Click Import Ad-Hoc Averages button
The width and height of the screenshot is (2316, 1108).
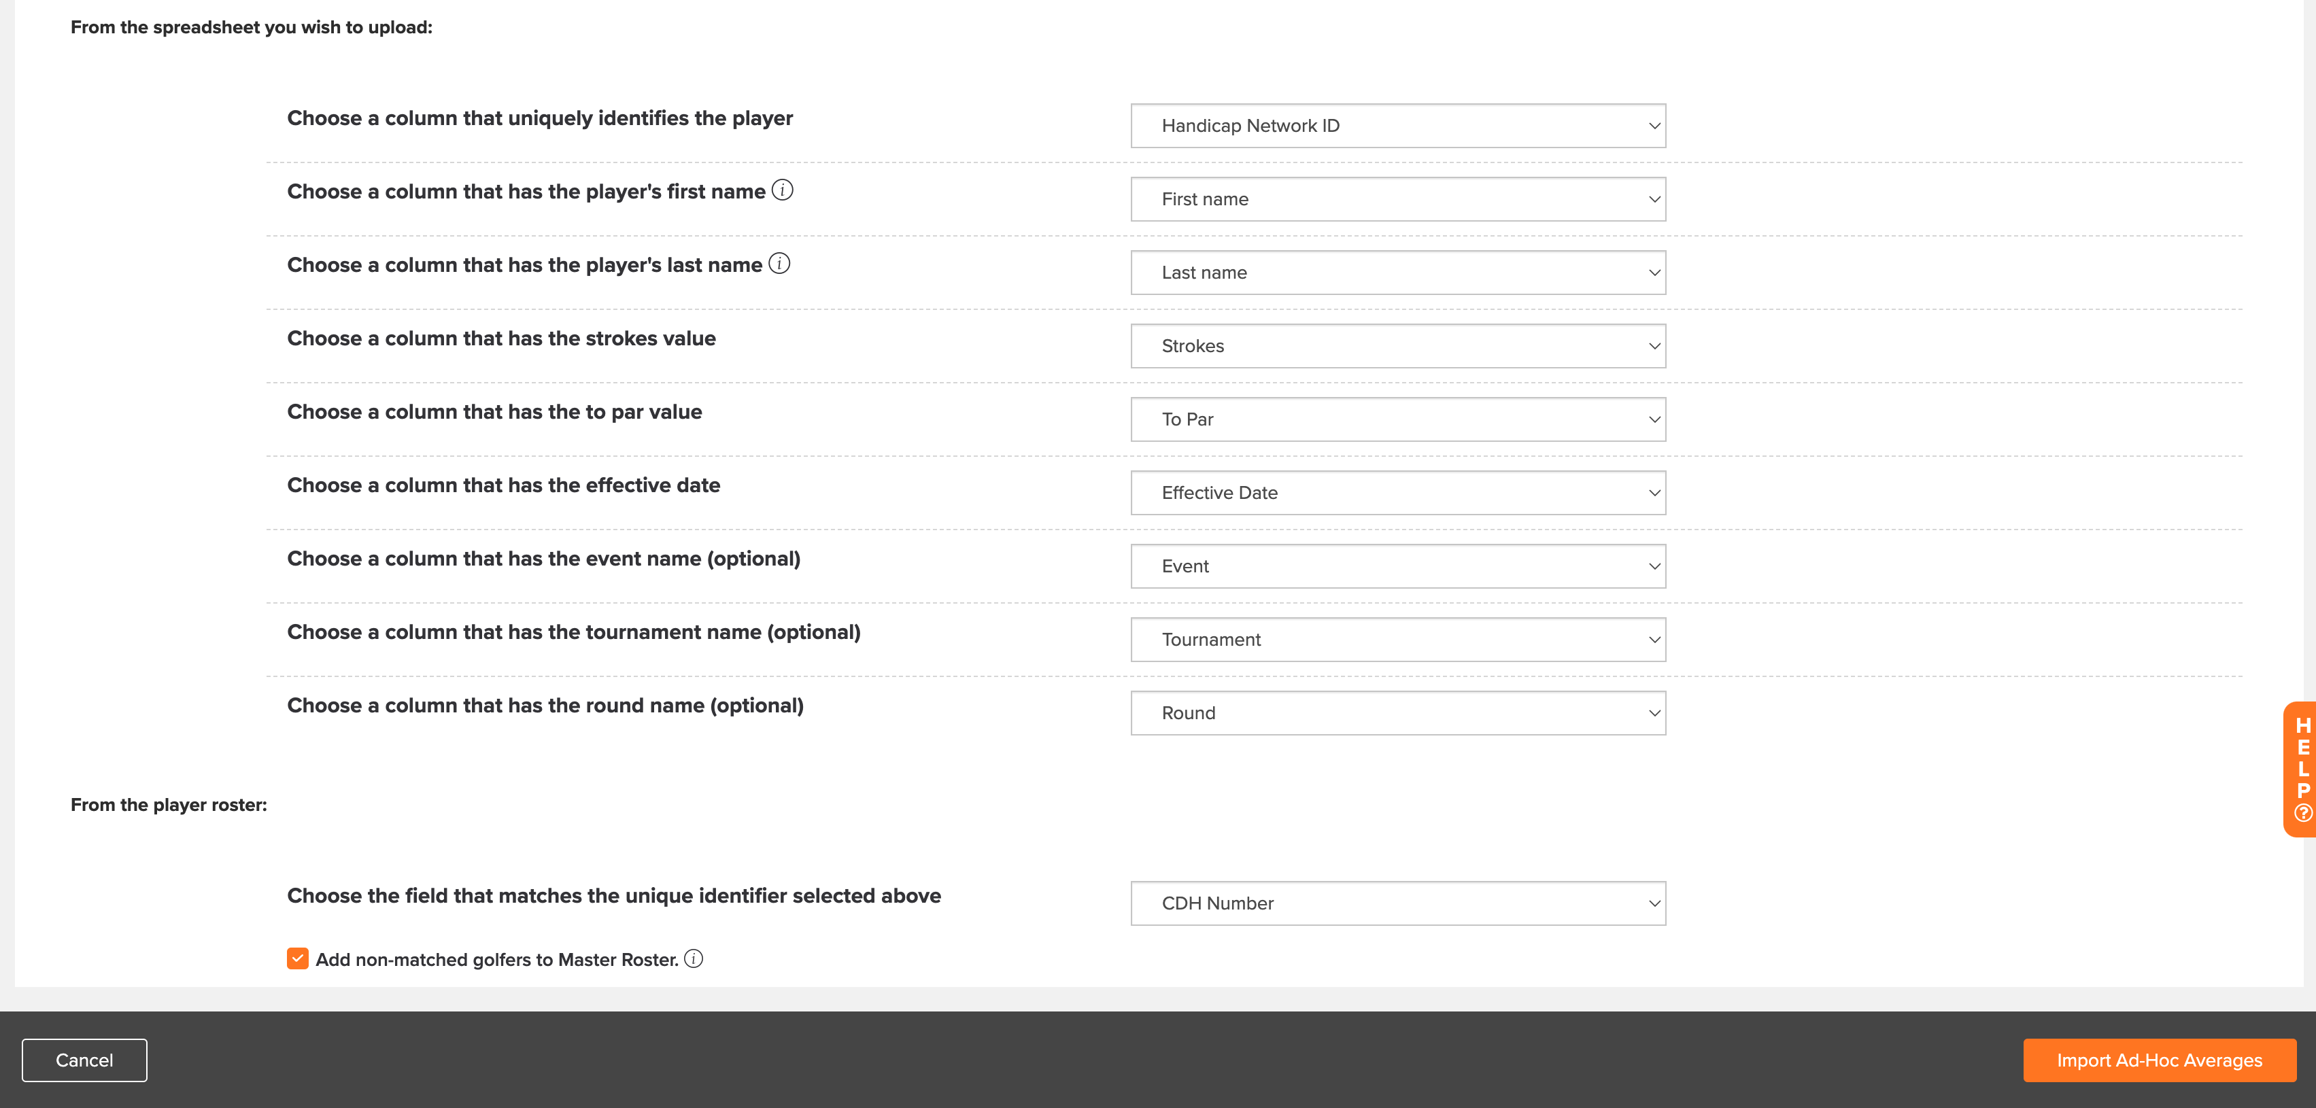click(2160, 1060)
